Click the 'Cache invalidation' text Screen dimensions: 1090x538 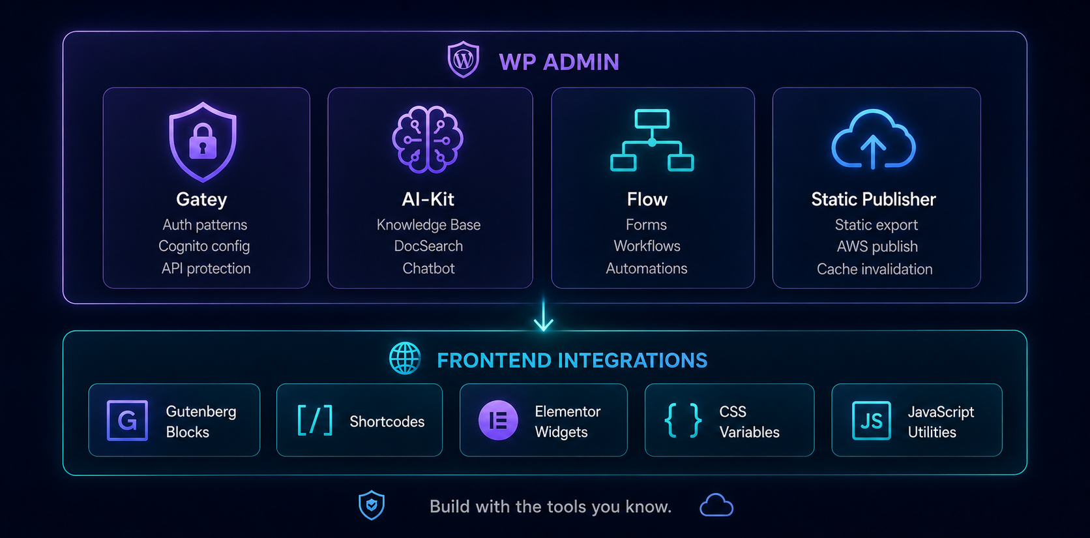tap(875, 269)
